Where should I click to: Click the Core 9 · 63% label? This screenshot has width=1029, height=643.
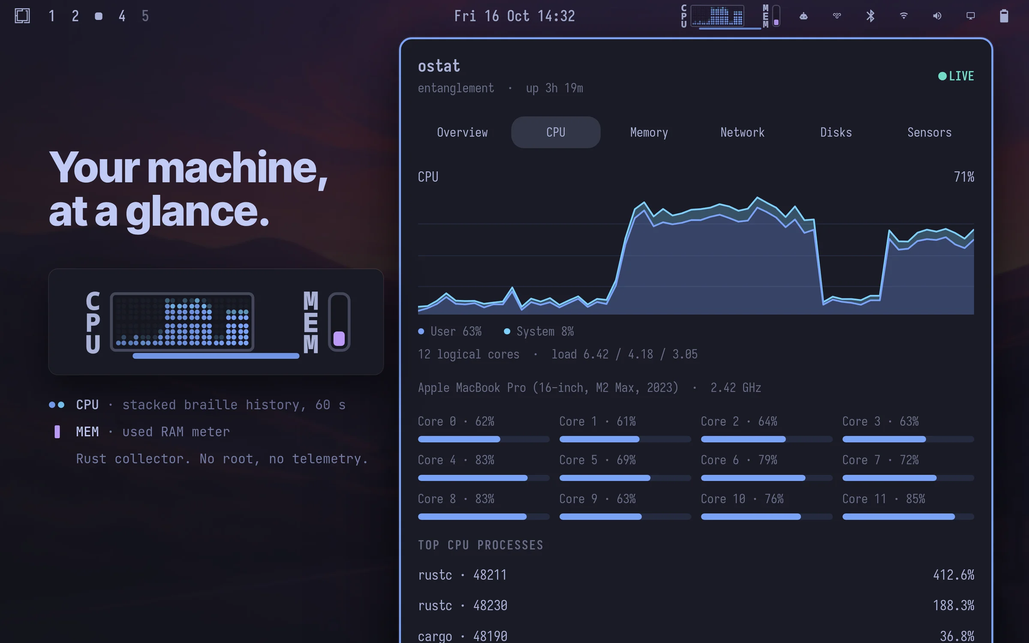[598, 499]
